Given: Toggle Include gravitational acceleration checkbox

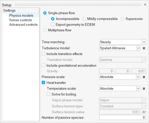Looking at the screenshot, I should click(43, 65).
